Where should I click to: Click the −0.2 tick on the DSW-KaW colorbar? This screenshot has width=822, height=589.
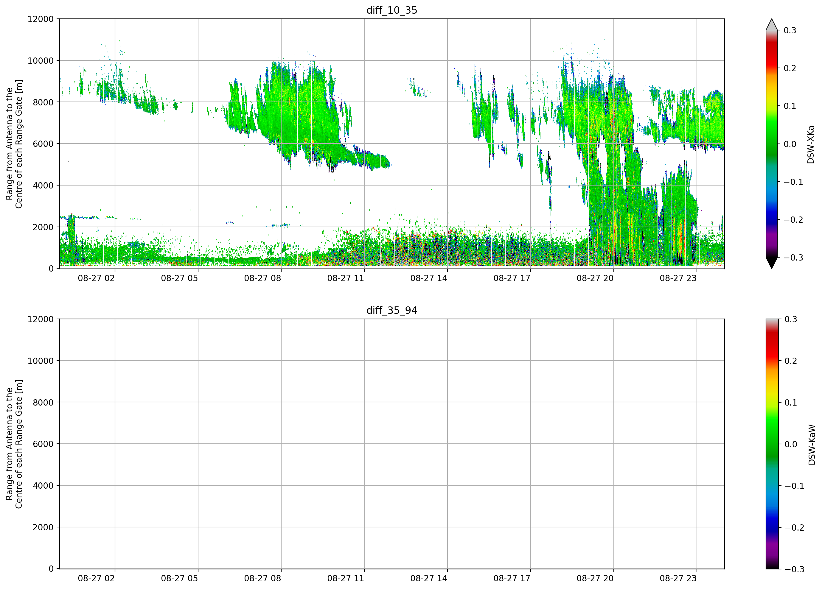coord(795,527)
